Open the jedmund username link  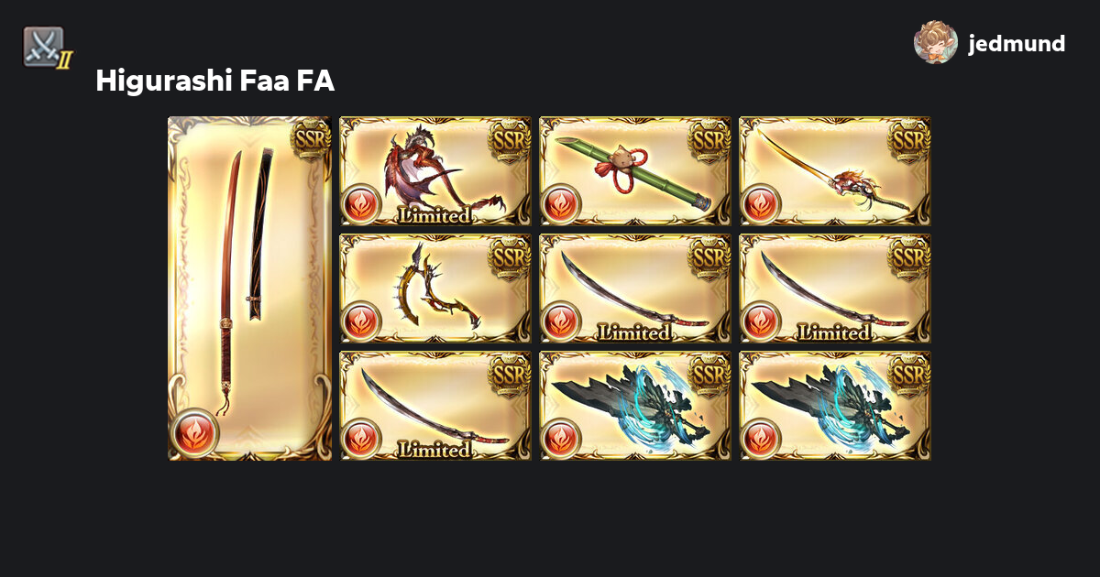click(x=1017, y=43)
